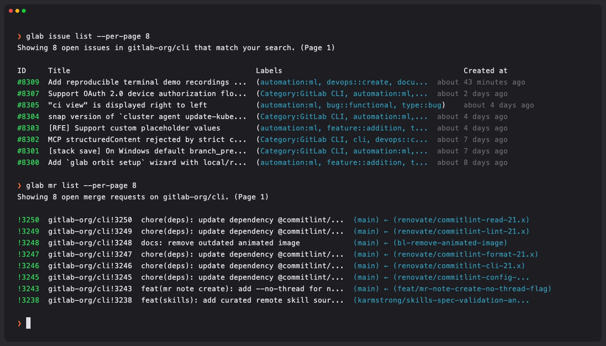The width and height of the screenshot is (606, 346).
Task: Click title 'docs: remove outdated animated image'
Action: (220, 243)
